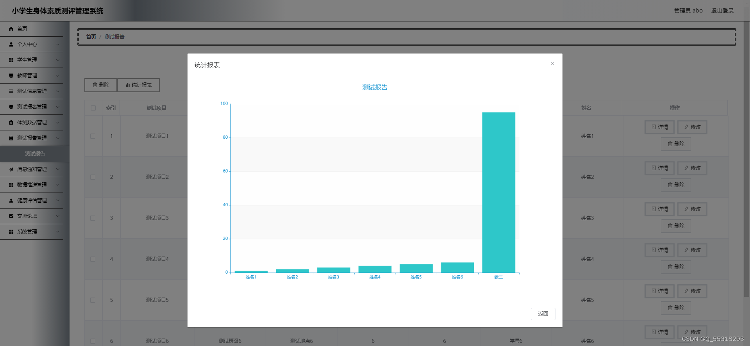Image resolution: width=750 pixels, height=346 pixels.
Task: Click the 修改 pencil icon in 姓名3 row
Action: click(686, 209)
